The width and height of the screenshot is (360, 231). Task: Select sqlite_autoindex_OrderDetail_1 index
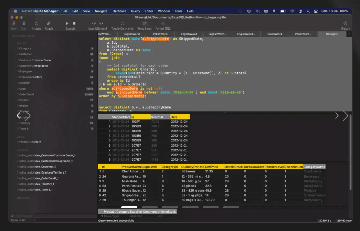(39, 178)
